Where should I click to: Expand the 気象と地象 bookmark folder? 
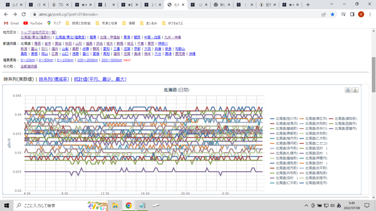point(106,23)
